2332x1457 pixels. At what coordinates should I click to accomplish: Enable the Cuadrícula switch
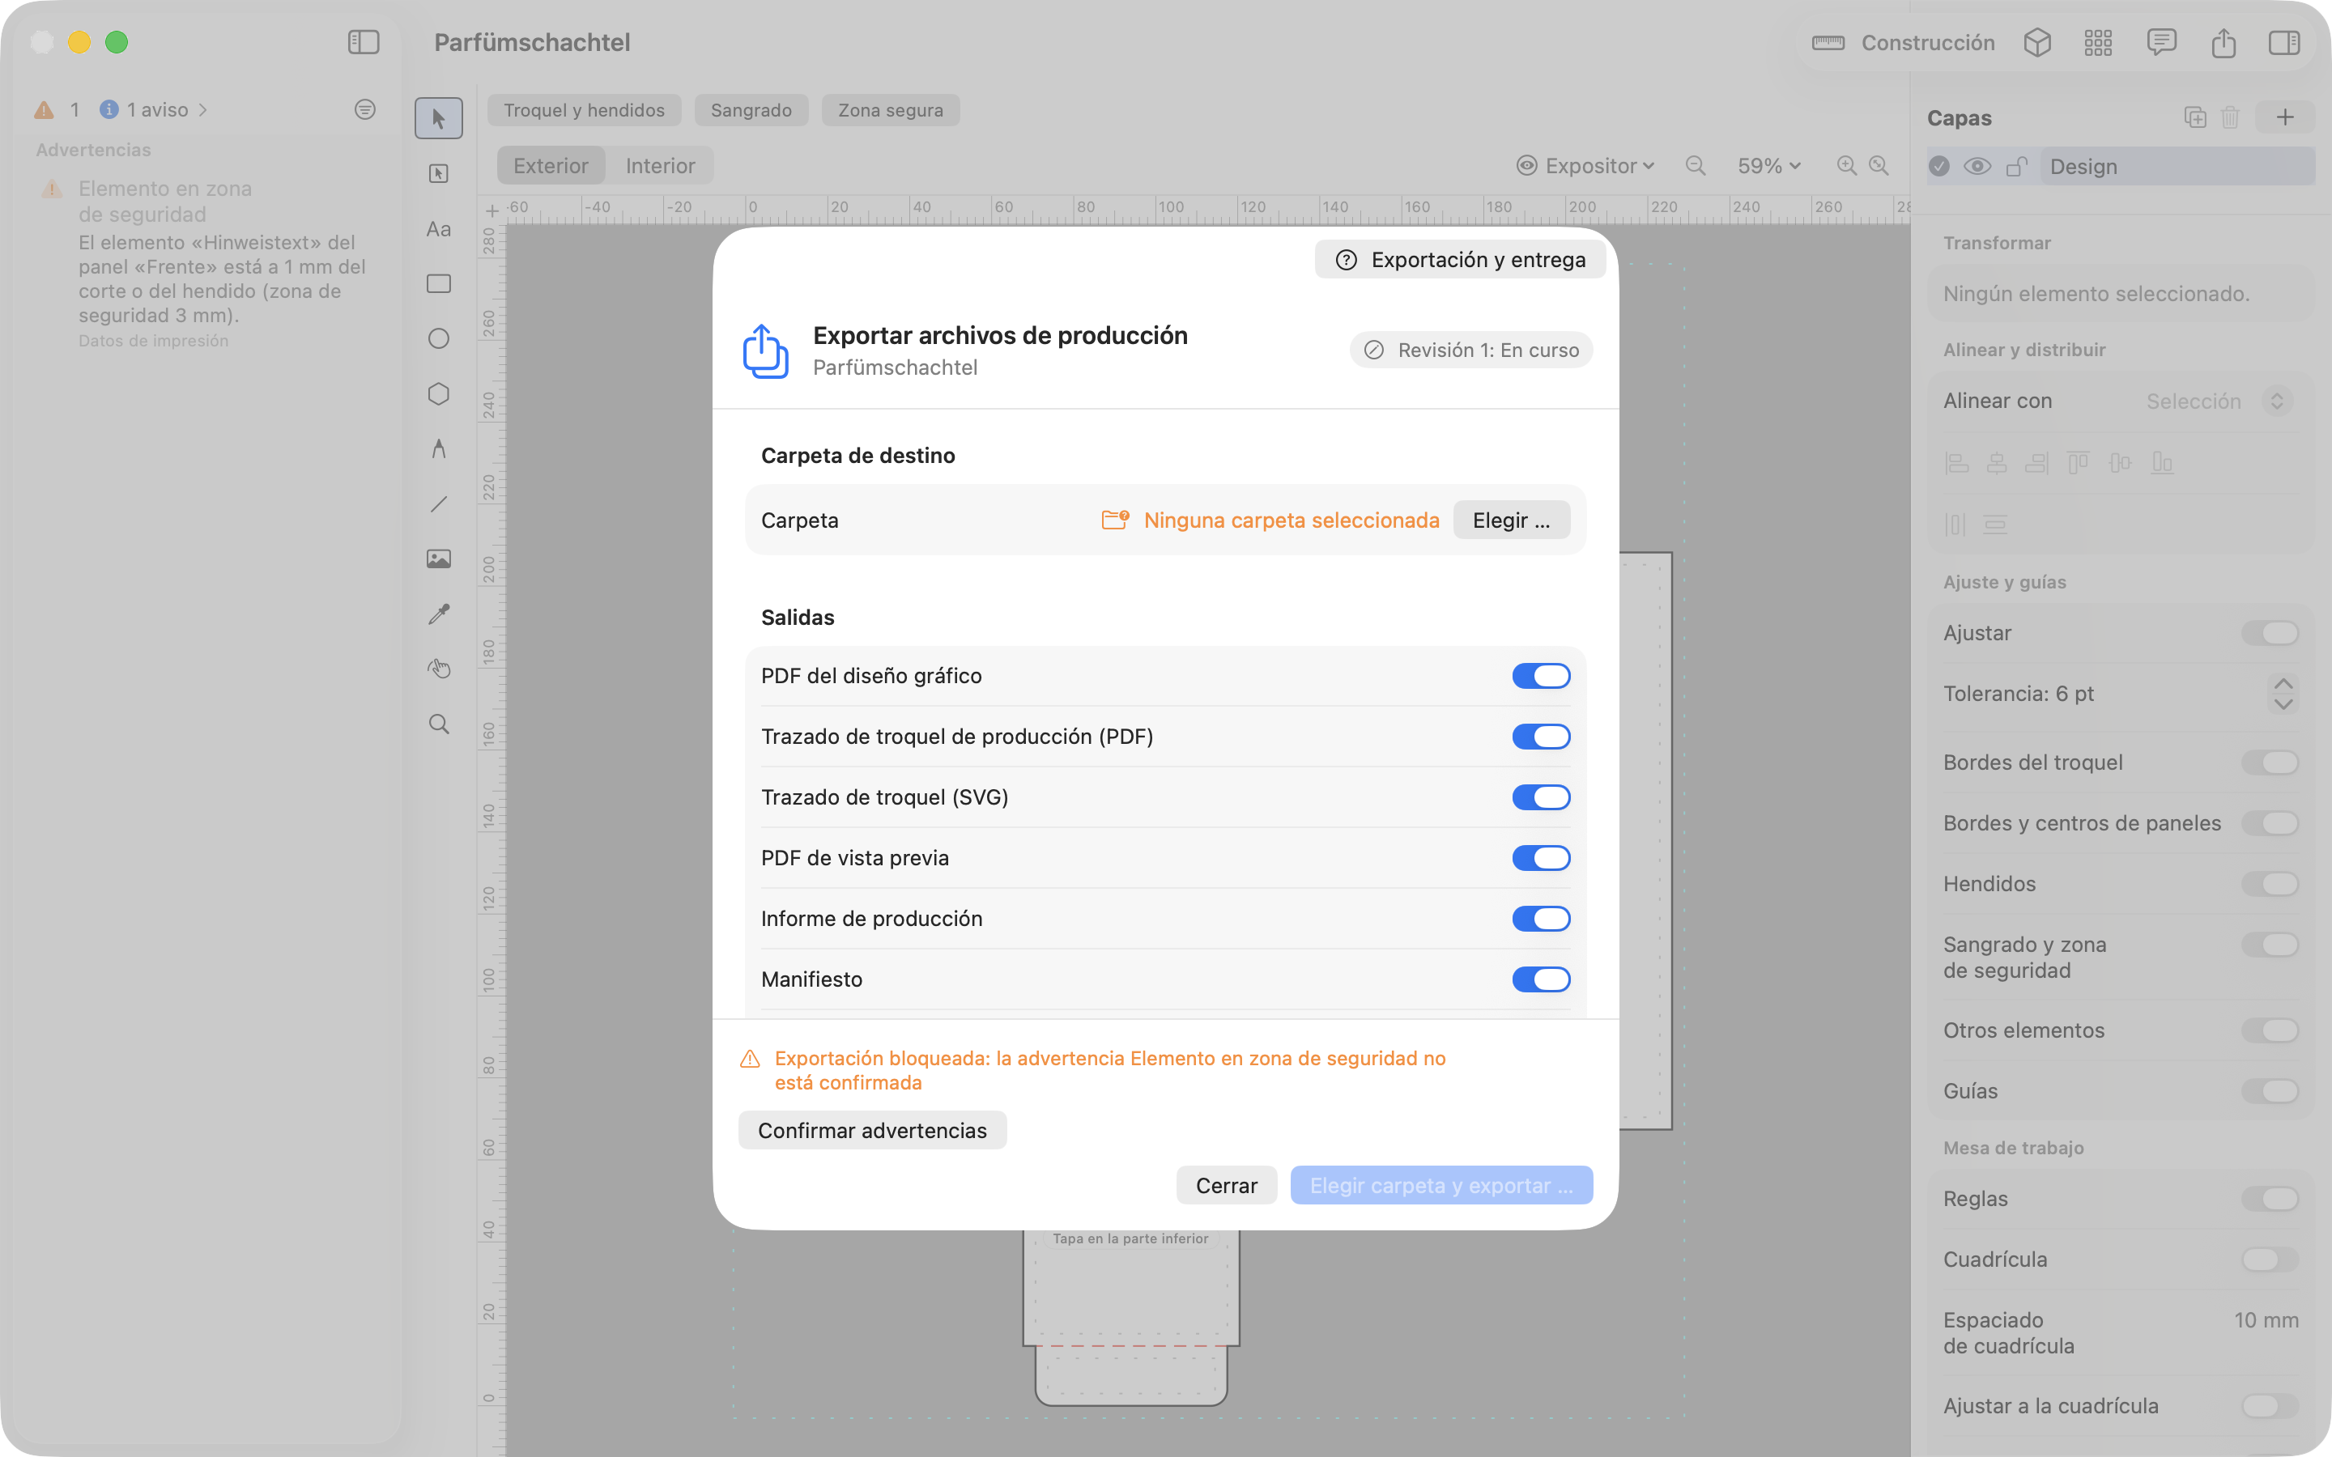tap(2270, 1259)
